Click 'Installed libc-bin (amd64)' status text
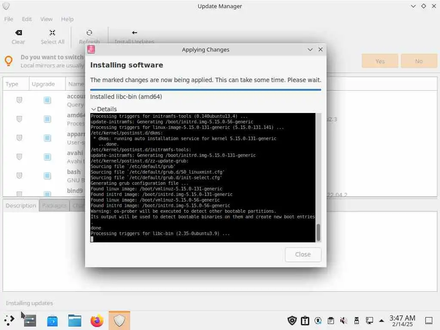The height and width of the screenshot is (330, 440). pyautogui.click(x=126, y=97)
